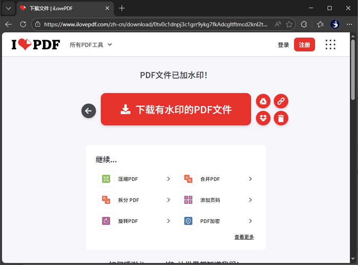Download the watermarked PDF file
The image size is (358, 265).
point(176,109)
